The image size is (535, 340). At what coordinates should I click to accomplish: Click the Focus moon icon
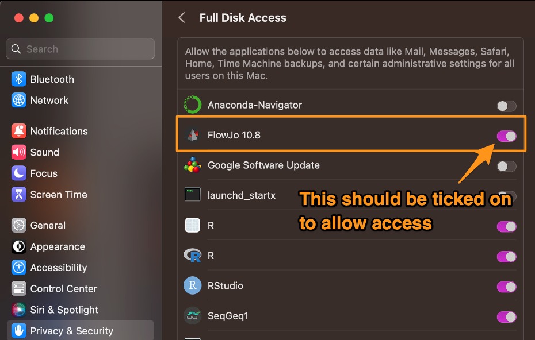pos(19,173)
